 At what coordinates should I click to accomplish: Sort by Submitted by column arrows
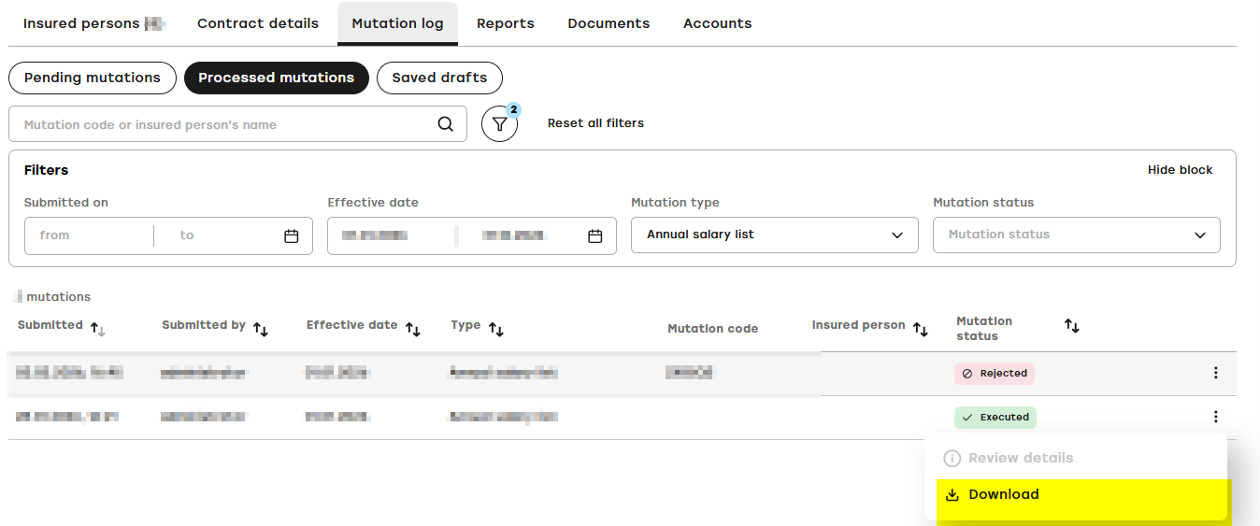coord(261,329)
